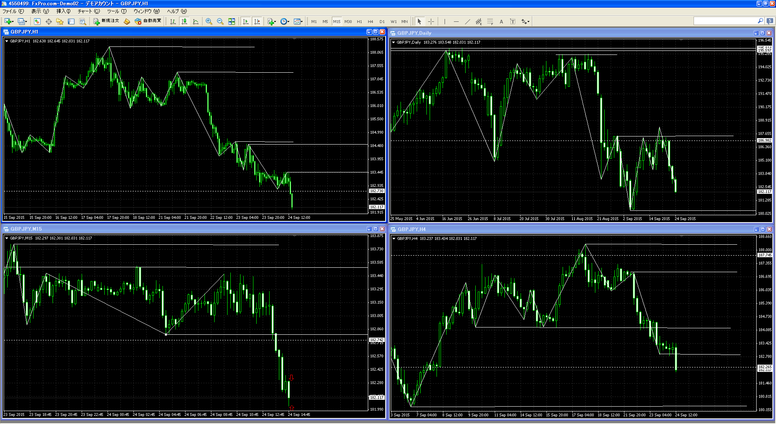Choose the text label tool
This screenshot has height=424, width=776.
501,21
